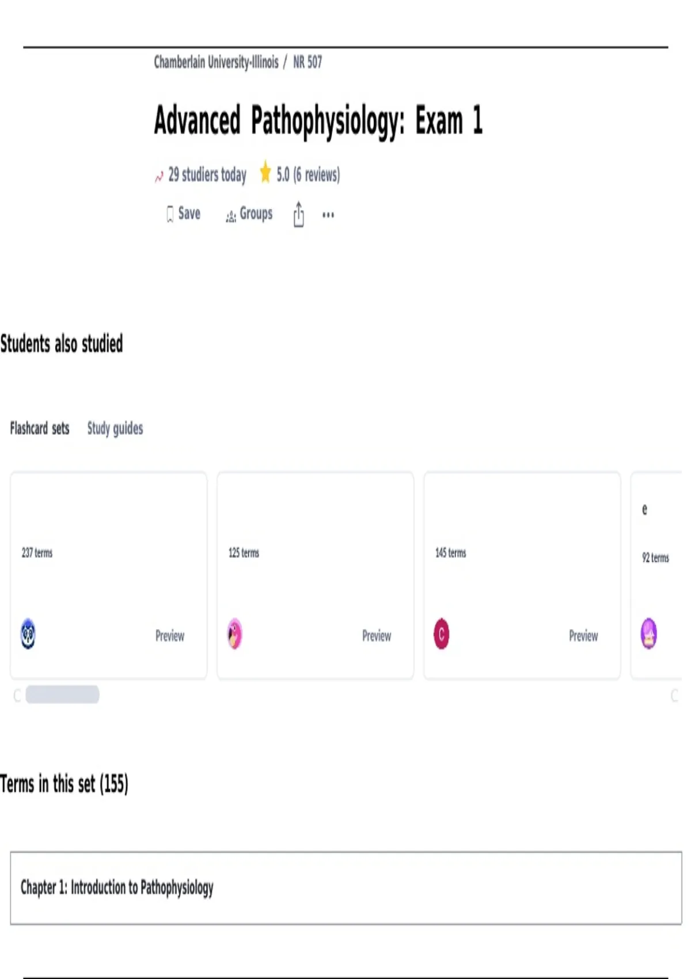Switch to the Study guides tab
This screenshot has height=979, width=691.
115,428
